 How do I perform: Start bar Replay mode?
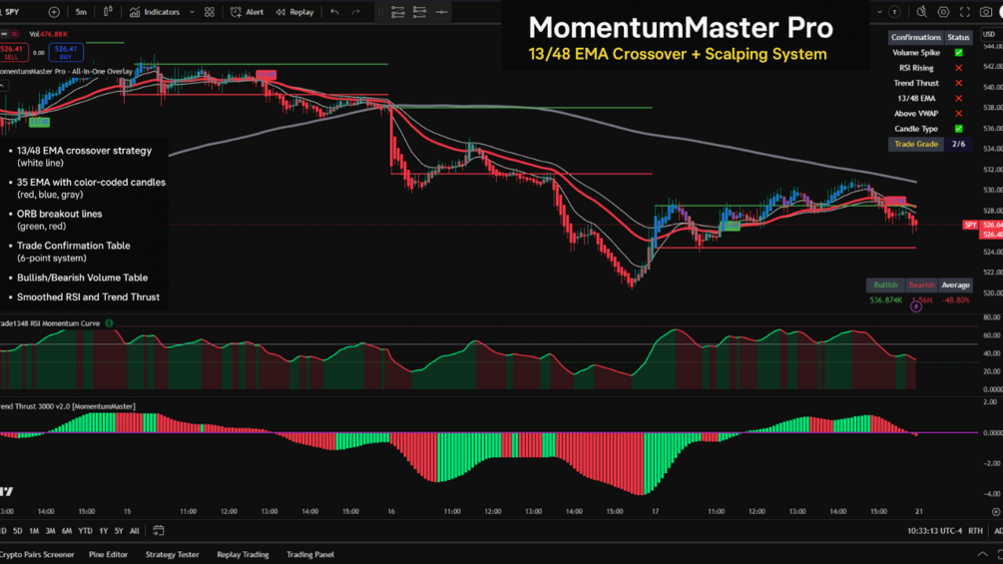[294, 12]
